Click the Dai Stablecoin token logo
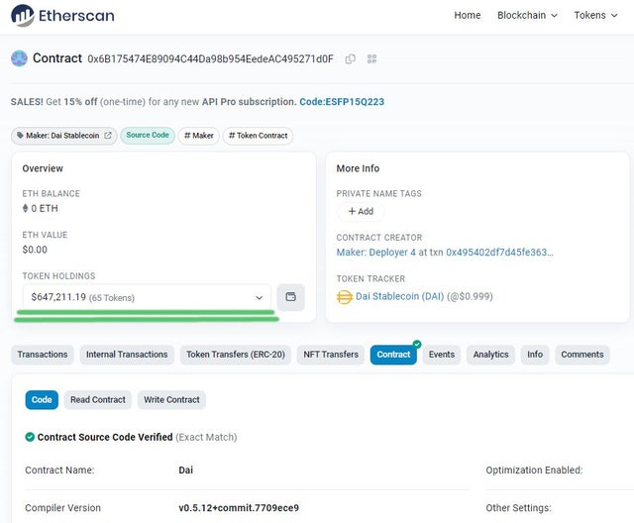This screenshot has width=634, height=523. (344, 297)
